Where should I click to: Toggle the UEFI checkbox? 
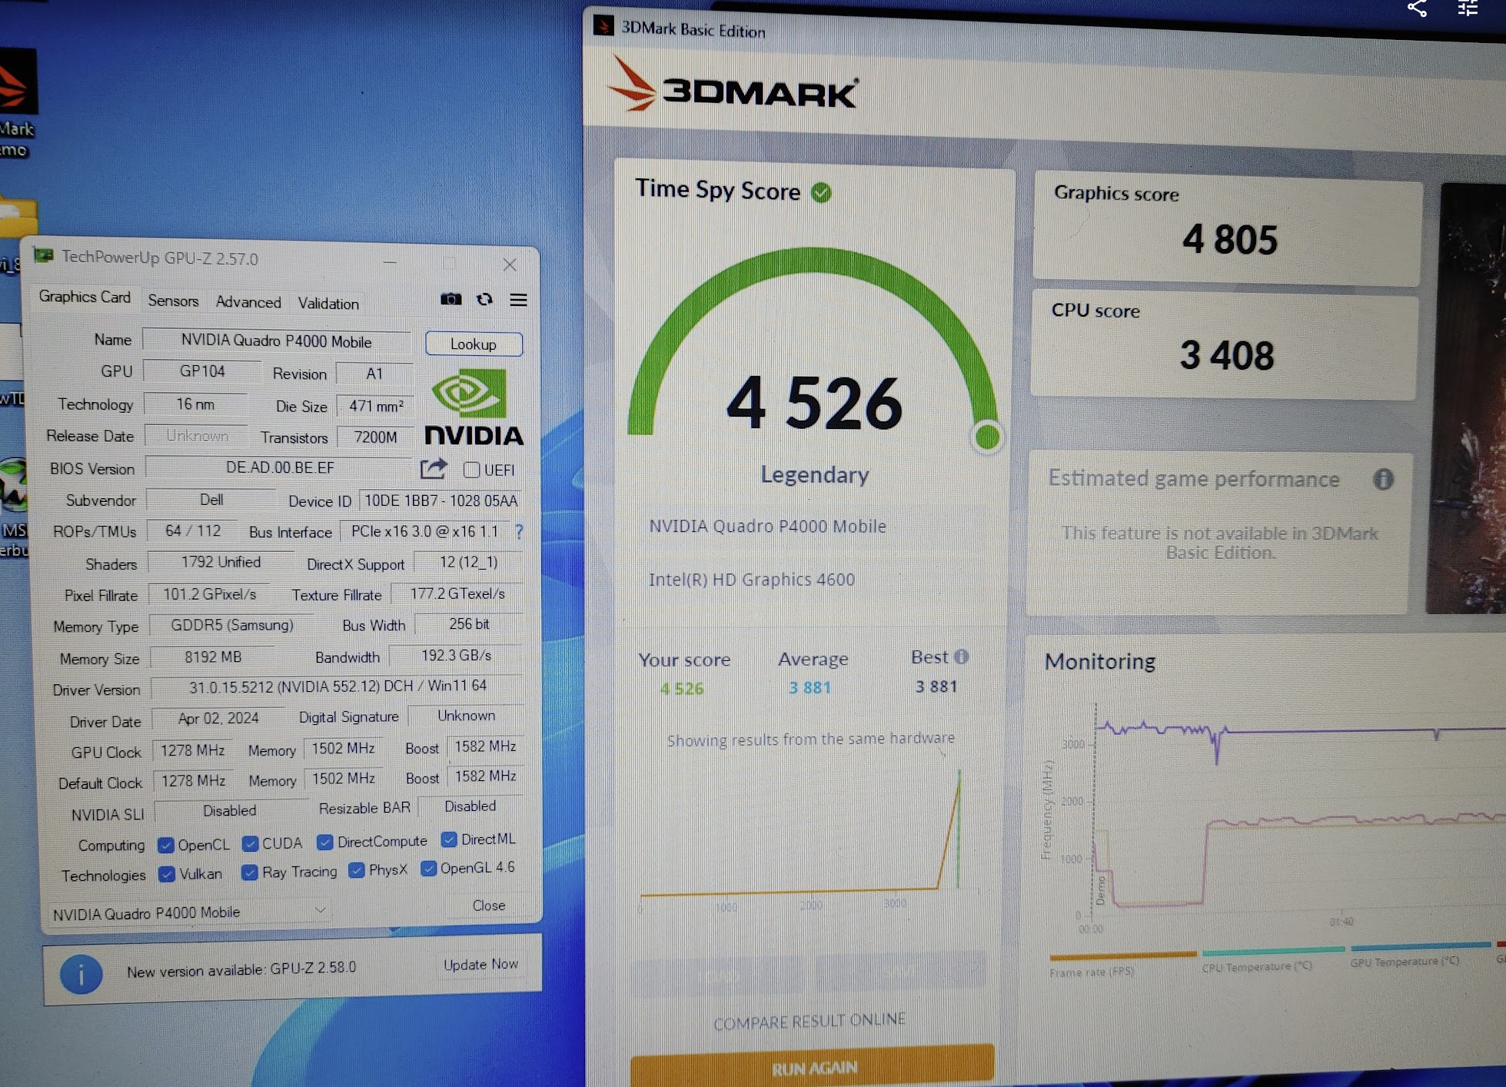[471, 470]
